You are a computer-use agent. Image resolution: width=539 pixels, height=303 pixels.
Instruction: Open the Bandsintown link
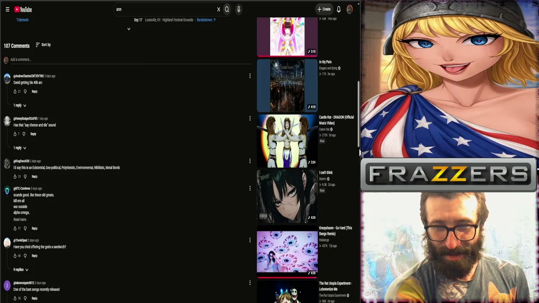coord(206,20)
